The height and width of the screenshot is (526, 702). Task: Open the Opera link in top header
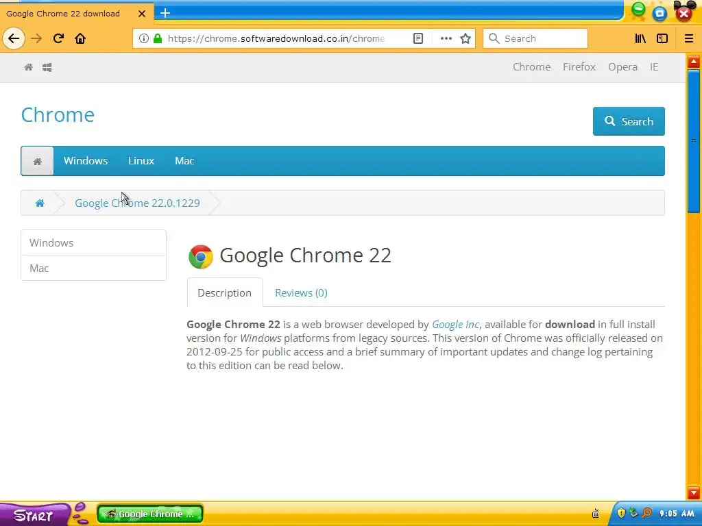point(622,66)
